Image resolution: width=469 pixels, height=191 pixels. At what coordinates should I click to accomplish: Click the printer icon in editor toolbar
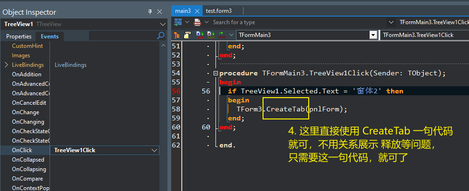197,22
